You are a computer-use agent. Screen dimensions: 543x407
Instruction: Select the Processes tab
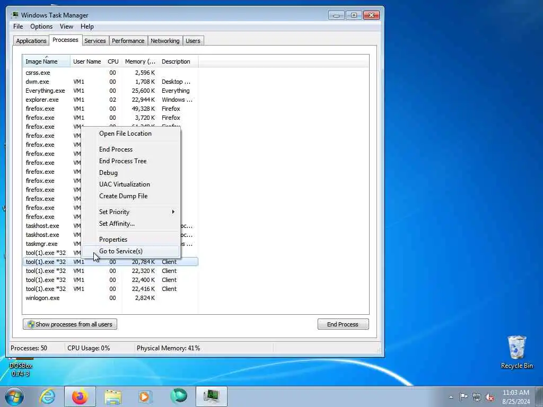65,40
